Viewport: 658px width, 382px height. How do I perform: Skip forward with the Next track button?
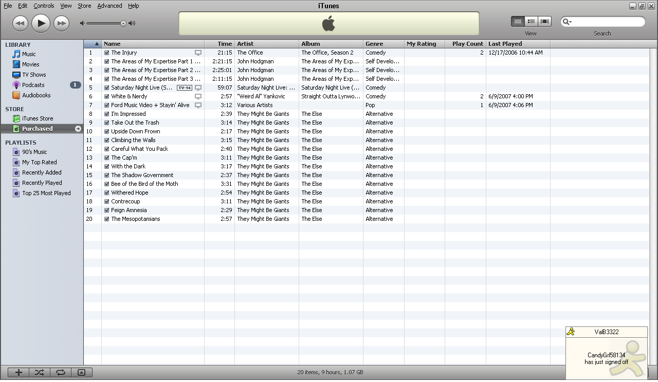pos(61,23)
